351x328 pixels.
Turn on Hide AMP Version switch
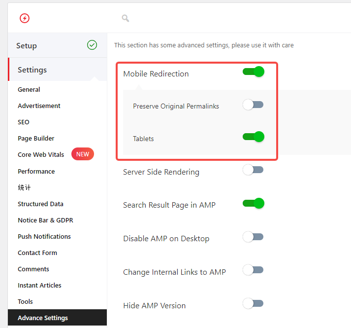coord(254,303)
